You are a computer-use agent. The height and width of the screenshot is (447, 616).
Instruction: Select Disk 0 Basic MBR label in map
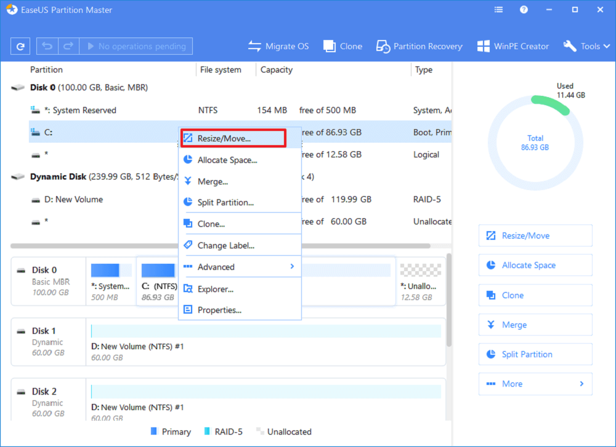tap(49, 281)
